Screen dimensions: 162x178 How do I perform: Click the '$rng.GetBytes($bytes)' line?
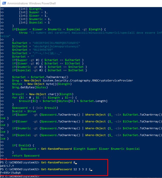[30, 87]
